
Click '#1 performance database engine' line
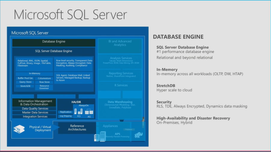click(185, 52)
